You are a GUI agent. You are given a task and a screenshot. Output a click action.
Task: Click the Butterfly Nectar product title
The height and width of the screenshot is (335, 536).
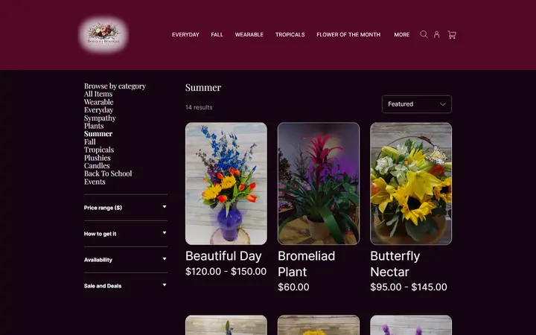pos(395,264)
